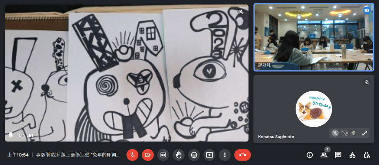Click the meeting title 夢想製造所 text
Viewport: 379px width, 165px height.
click(78, 155)
